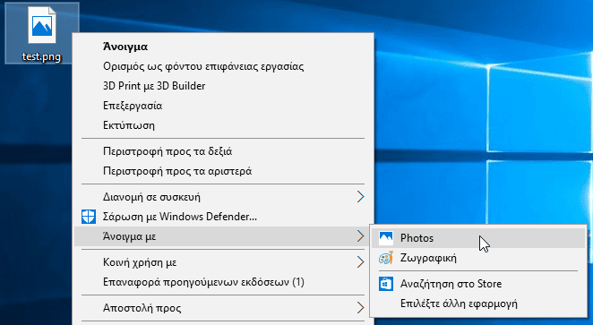Click the Ζωγραφική paint palette icon

(x=386, y=258)
